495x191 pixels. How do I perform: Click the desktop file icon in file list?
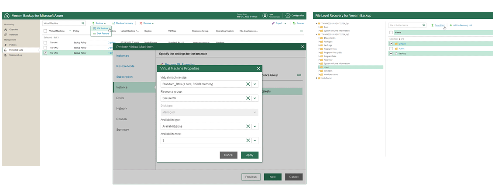(x=396, y=53)
